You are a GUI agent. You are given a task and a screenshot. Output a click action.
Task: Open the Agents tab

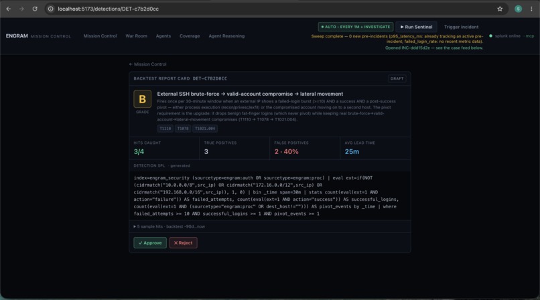tap(163, 35)
